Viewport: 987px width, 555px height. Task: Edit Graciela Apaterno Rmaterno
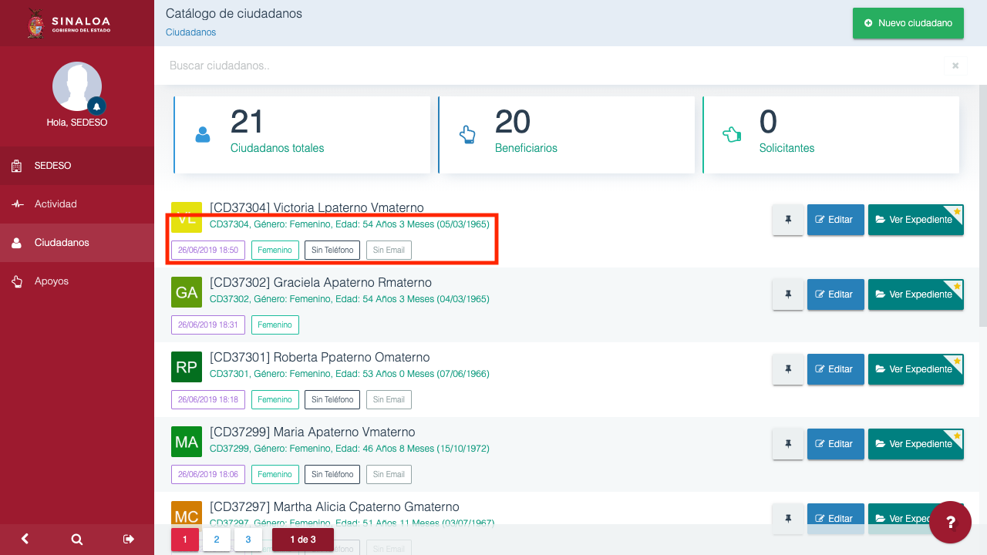(834, 294)
